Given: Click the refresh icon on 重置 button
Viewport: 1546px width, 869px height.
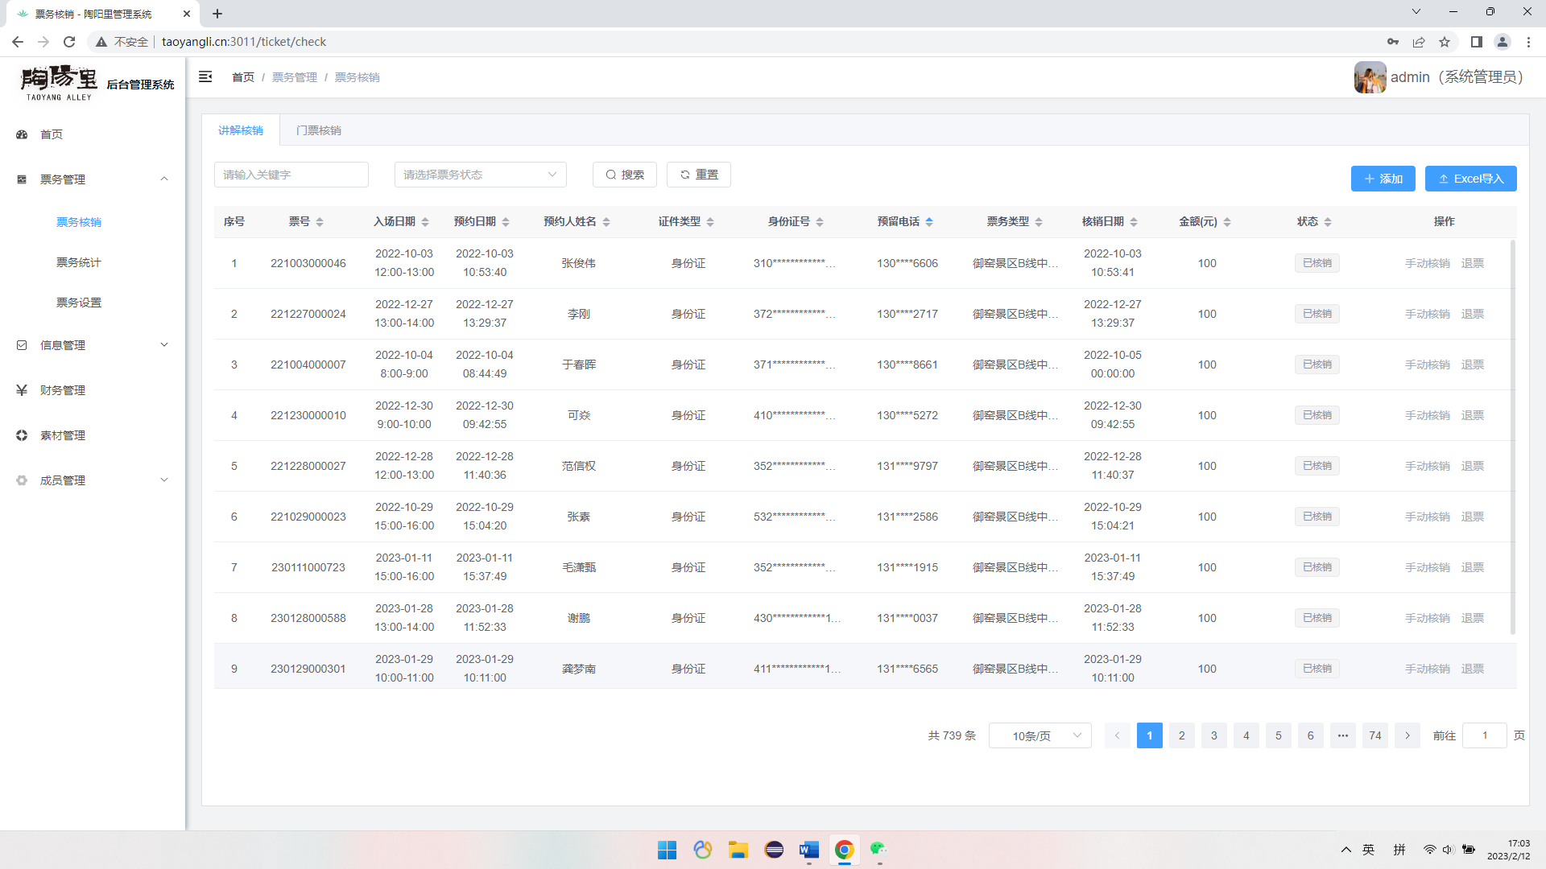Looking at the screenshot, I should point(685,175).
